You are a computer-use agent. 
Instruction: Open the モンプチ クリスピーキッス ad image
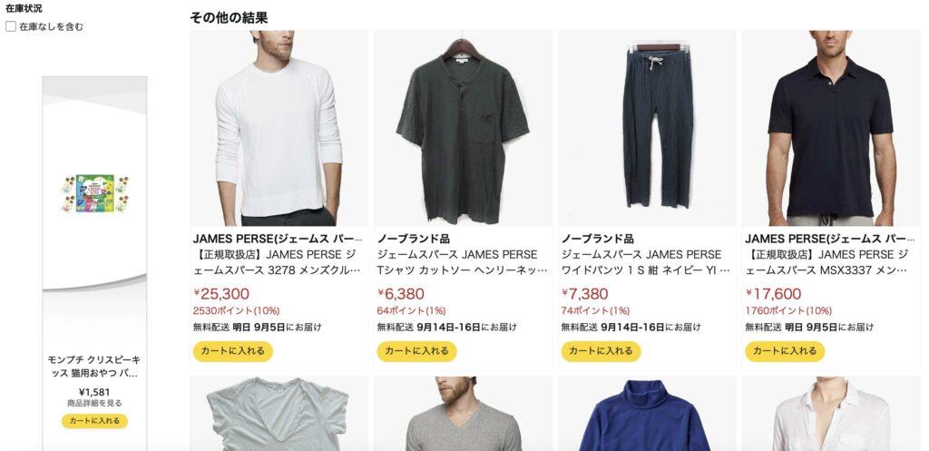pos(94,194)
